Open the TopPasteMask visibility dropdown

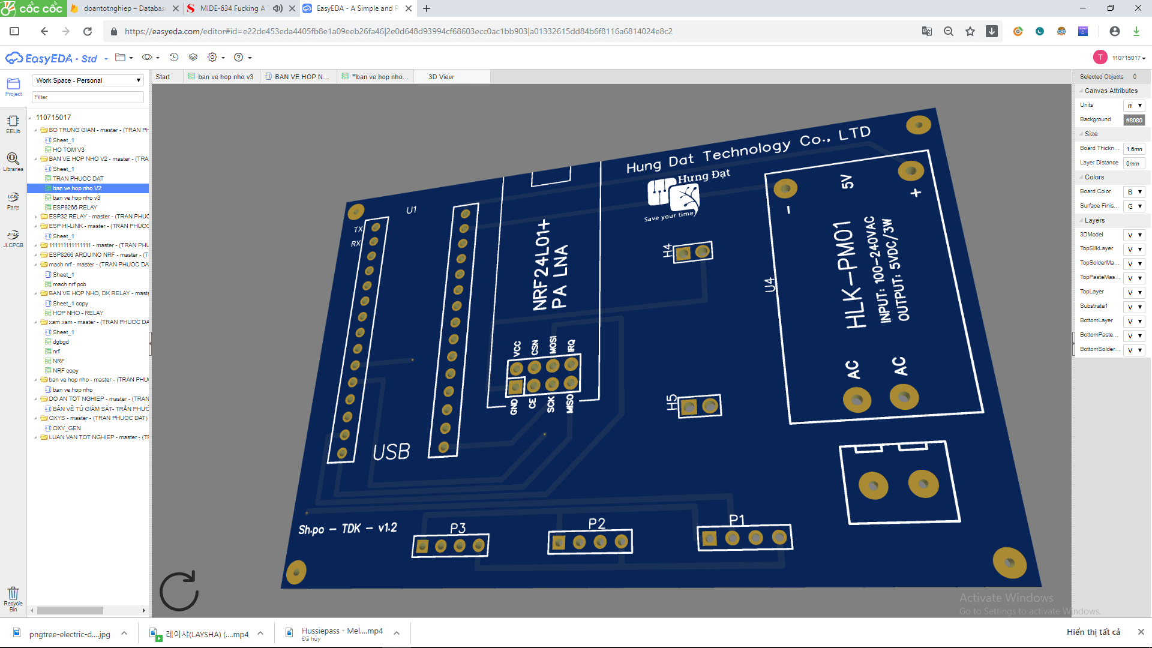[1135, 278]
